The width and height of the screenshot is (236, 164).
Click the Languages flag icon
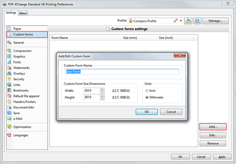(x=9, y=135)
